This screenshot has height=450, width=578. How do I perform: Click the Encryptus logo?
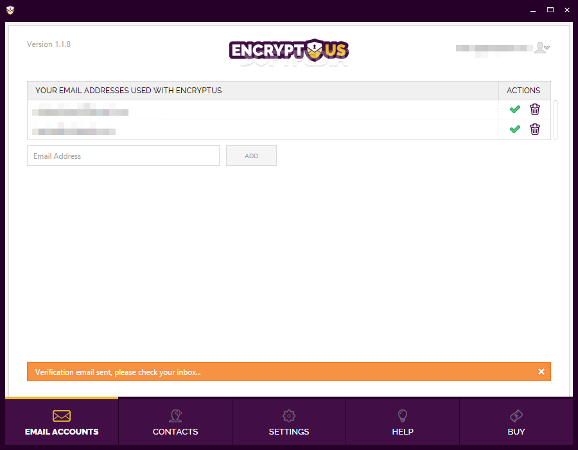tap(289, 50)
